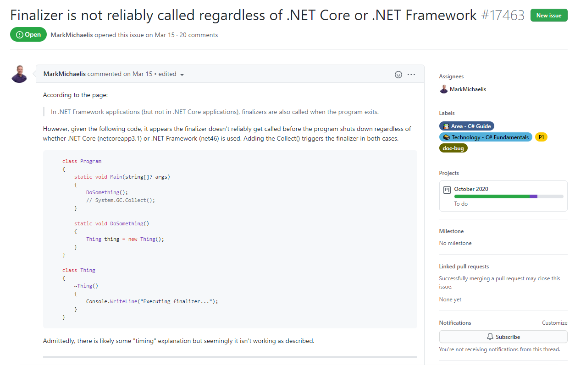The width and height of the screenshot is (575, 365).
Task: Click the project board icon
Action: pyautogui.click(x=447, y=189)
